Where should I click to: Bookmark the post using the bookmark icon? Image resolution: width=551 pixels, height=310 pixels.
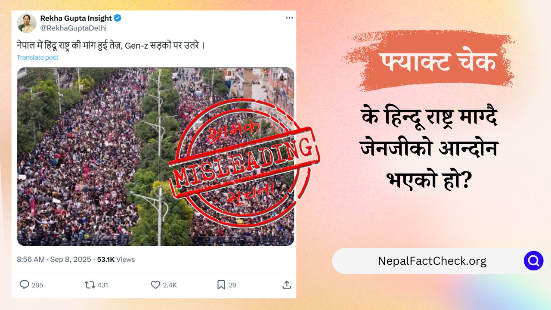221,285
